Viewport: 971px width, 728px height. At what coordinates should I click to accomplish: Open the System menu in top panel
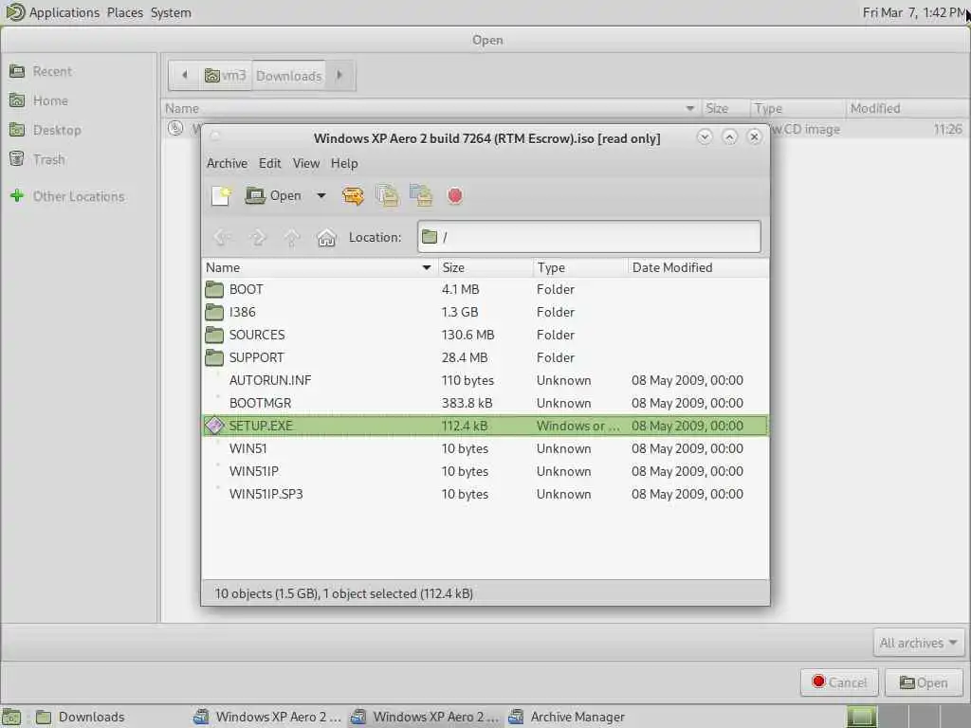click(x=171, y=12)
